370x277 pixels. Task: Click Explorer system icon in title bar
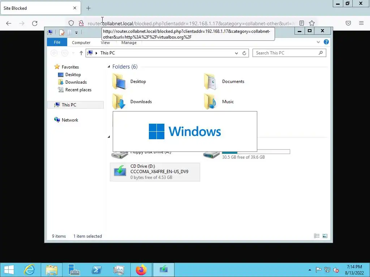pos(50,32)
